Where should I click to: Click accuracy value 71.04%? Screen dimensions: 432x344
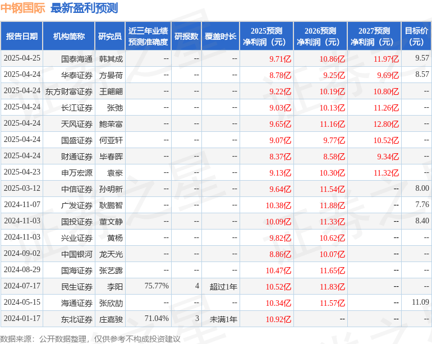click(157, 318)
